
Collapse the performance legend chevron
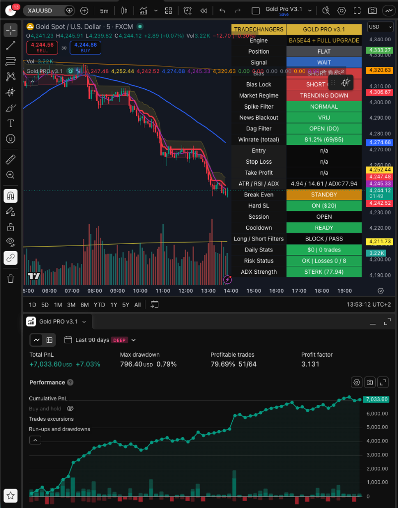(x=35, y=441)
